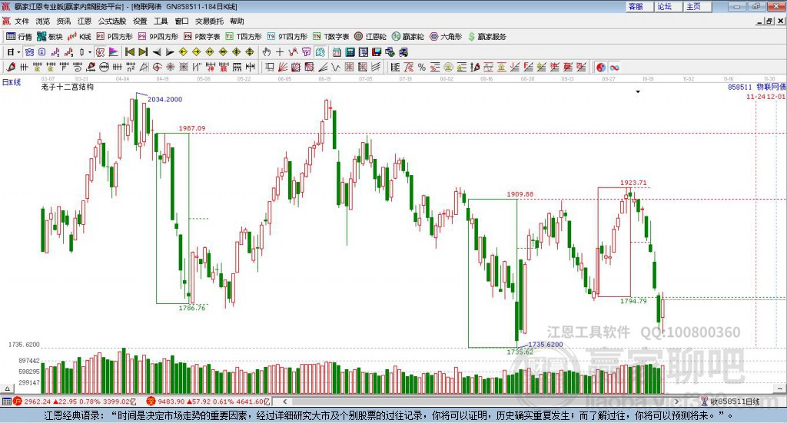
Task: Open the T四方形 tool
Action: coord(244,37)
